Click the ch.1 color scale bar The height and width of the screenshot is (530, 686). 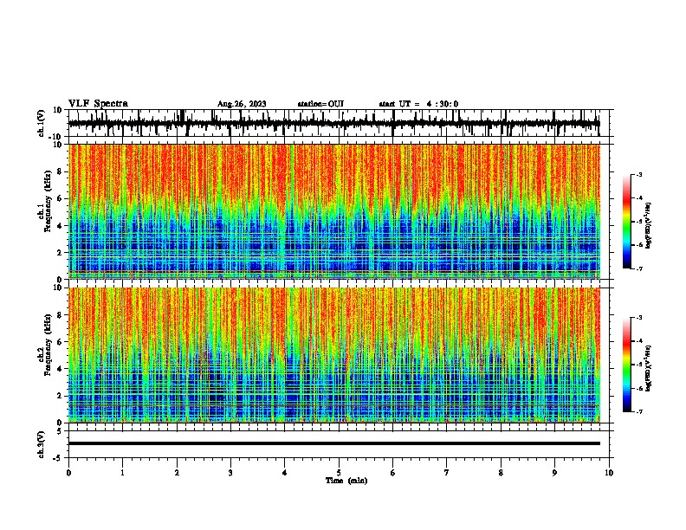click(x=626, y=222)
